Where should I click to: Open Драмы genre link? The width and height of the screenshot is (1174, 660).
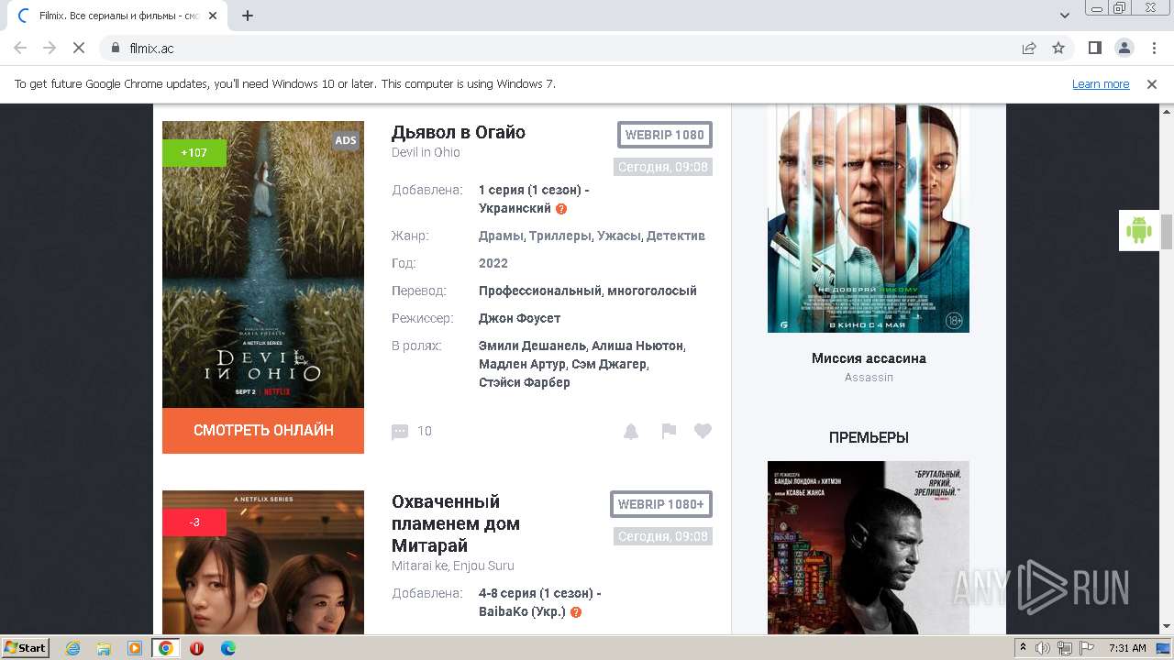click(502, 236)
